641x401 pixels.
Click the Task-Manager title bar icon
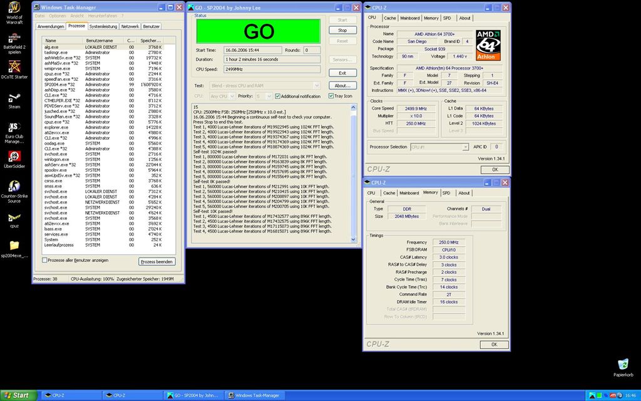point(37,8)
